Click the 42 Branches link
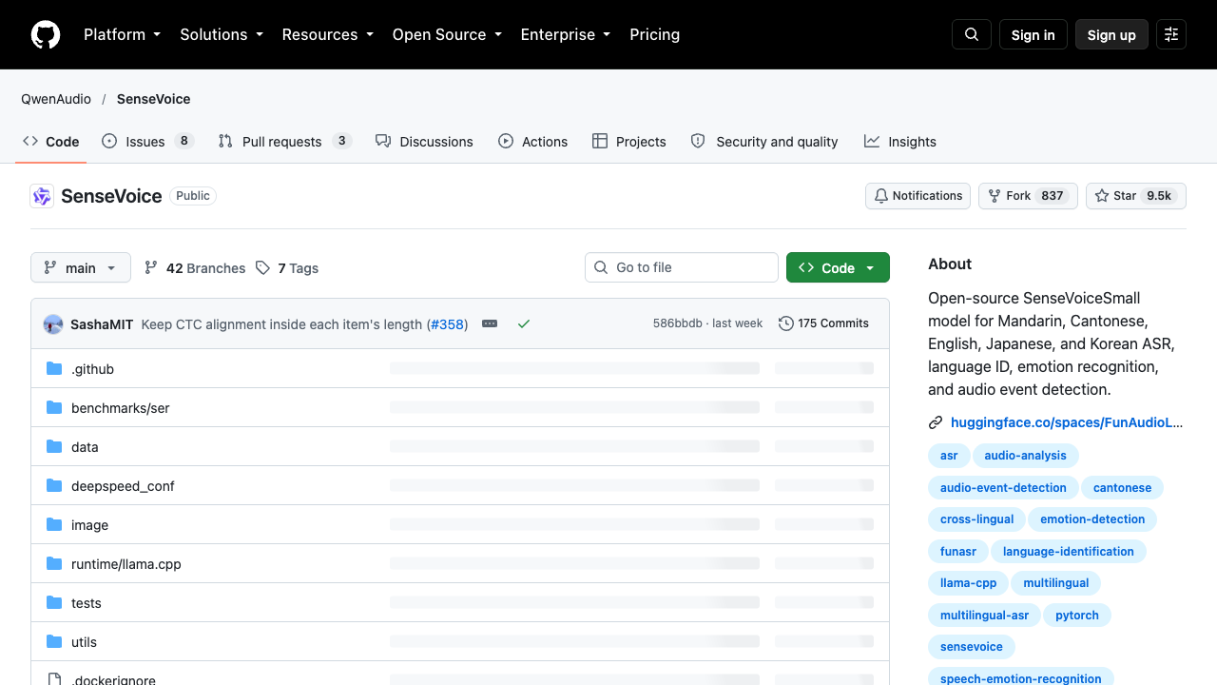 click(x=195, y=268)
